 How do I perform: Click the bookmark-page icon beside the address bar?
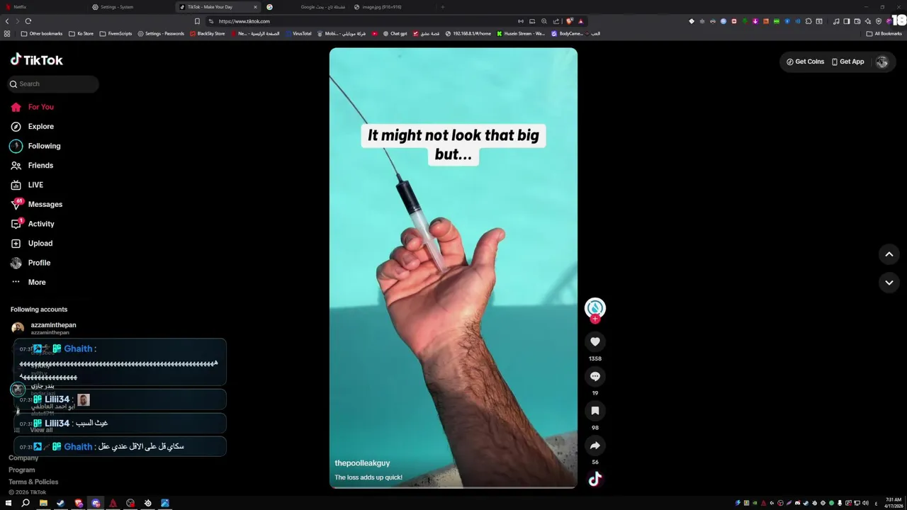(197, 21)
